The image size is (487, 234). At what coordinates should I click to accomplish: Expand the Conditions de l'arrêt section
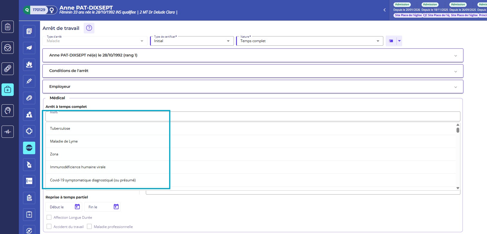[x=253, y=71]
